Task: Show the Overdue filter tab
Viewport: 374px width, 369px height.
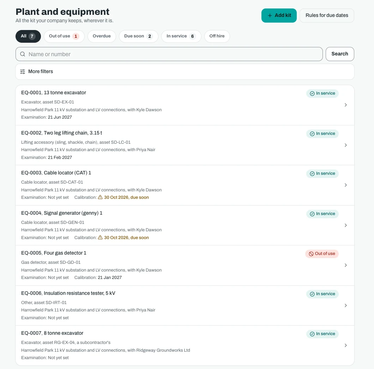Action: [102, 36]
